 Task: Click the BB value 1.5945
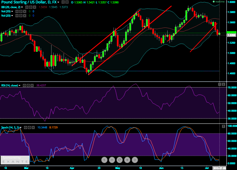click(x=53, y=7)
